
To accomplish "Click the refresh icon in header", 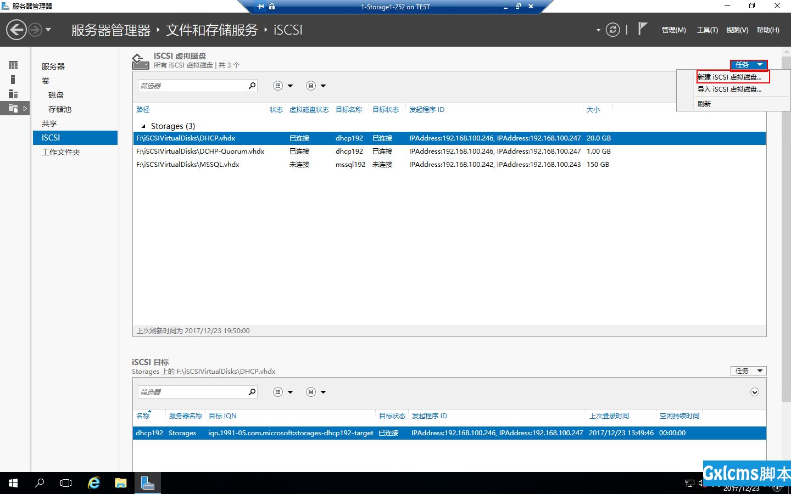I will [x=612, y=30].
